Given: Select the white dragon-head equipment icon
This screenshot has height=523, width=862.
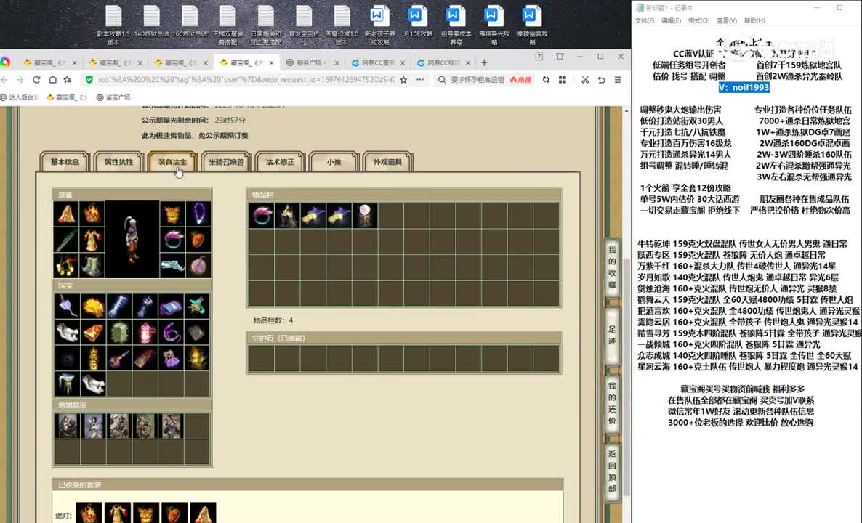Looking at the screenshot, I should click(x=173, y=265).
